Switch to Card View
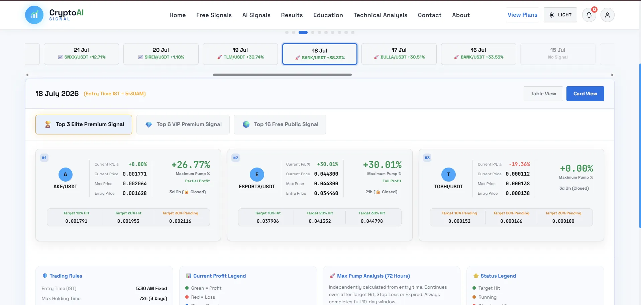 [585, 94]
